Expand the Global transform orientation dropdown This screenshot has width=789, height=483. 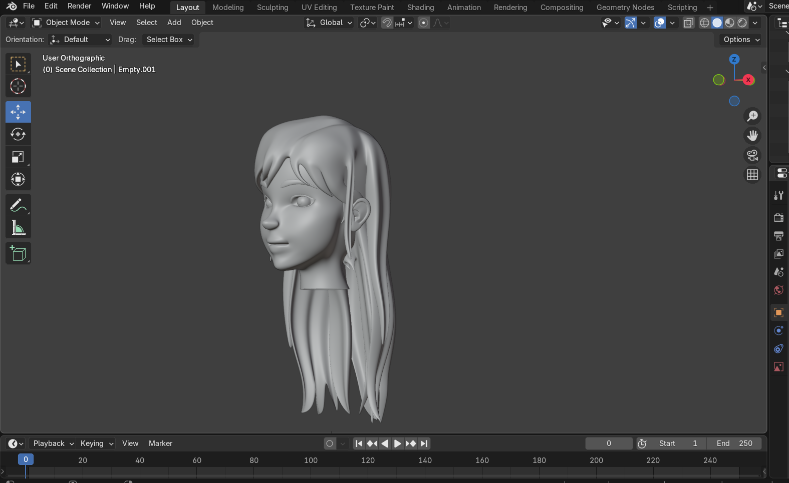click(329, 23)
